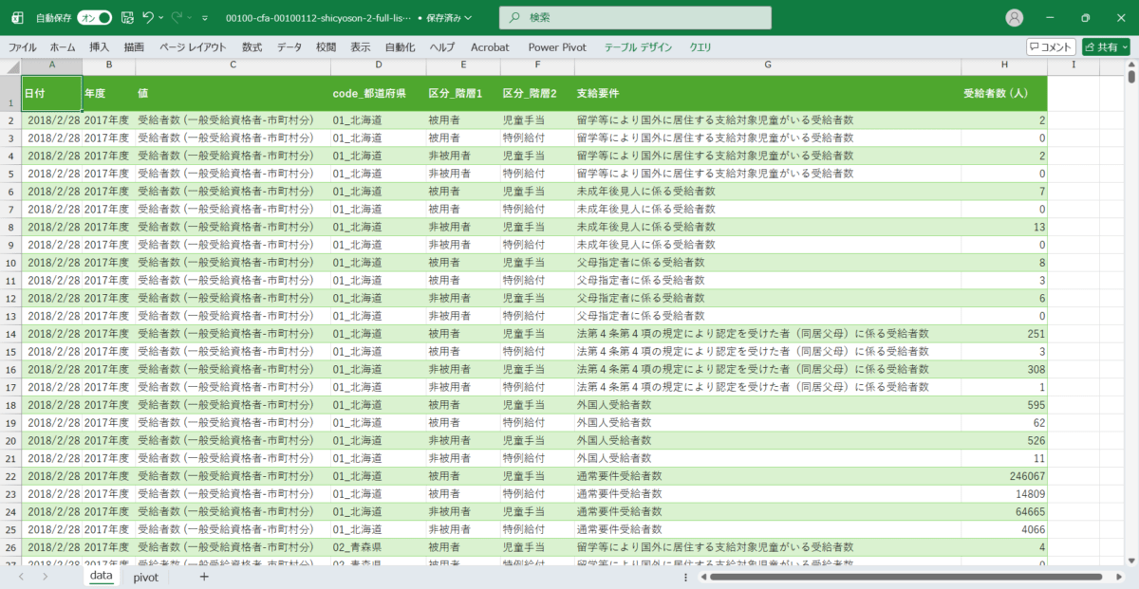
Task: Click the コメント comments button
Action: 1051,46
